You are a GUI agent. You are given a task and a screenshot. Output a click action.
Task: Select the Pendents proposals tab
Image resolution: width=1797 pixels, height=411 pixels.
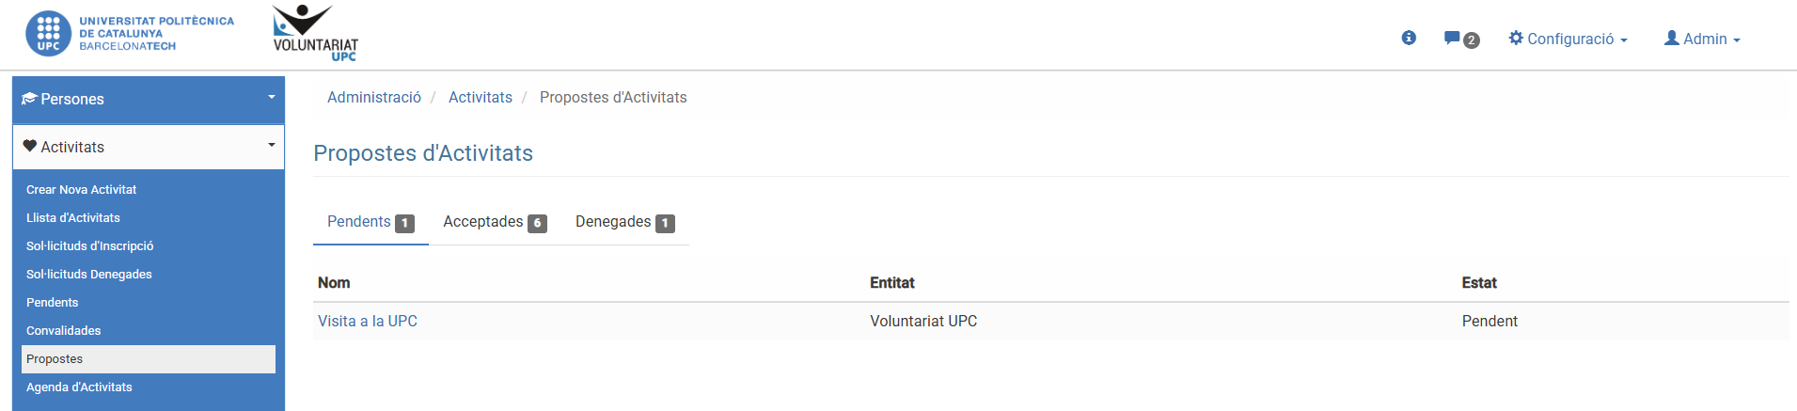point(370,222)
